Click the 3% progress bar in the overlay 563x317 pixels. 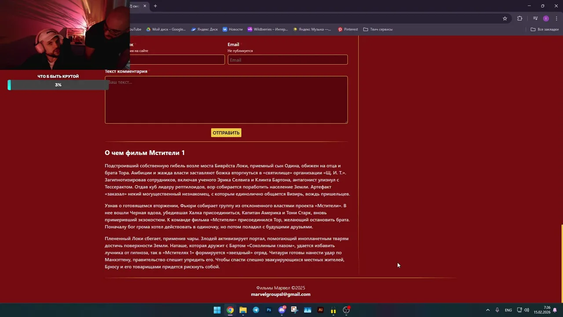[58, 85]
